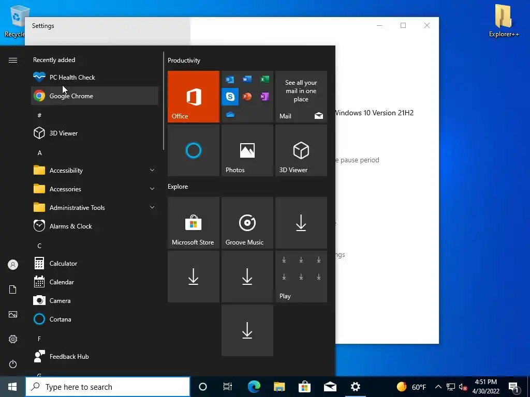The height and width of the screenshot is (397, 530).
Task: Expand the Start menu hamburger navigation
Action: coord(13,60)
